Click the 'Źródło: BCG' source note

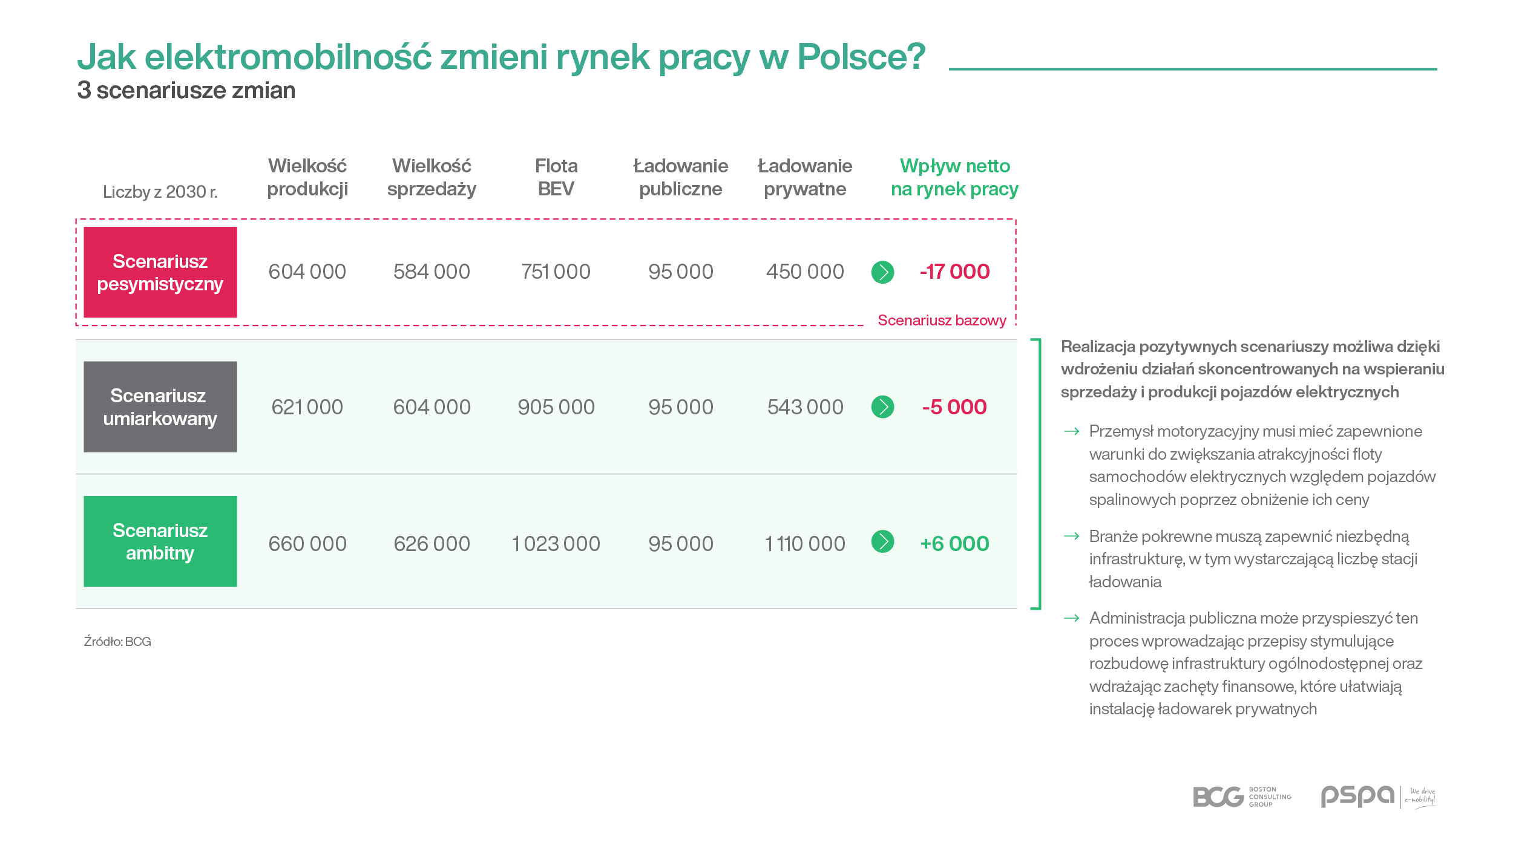117,642
